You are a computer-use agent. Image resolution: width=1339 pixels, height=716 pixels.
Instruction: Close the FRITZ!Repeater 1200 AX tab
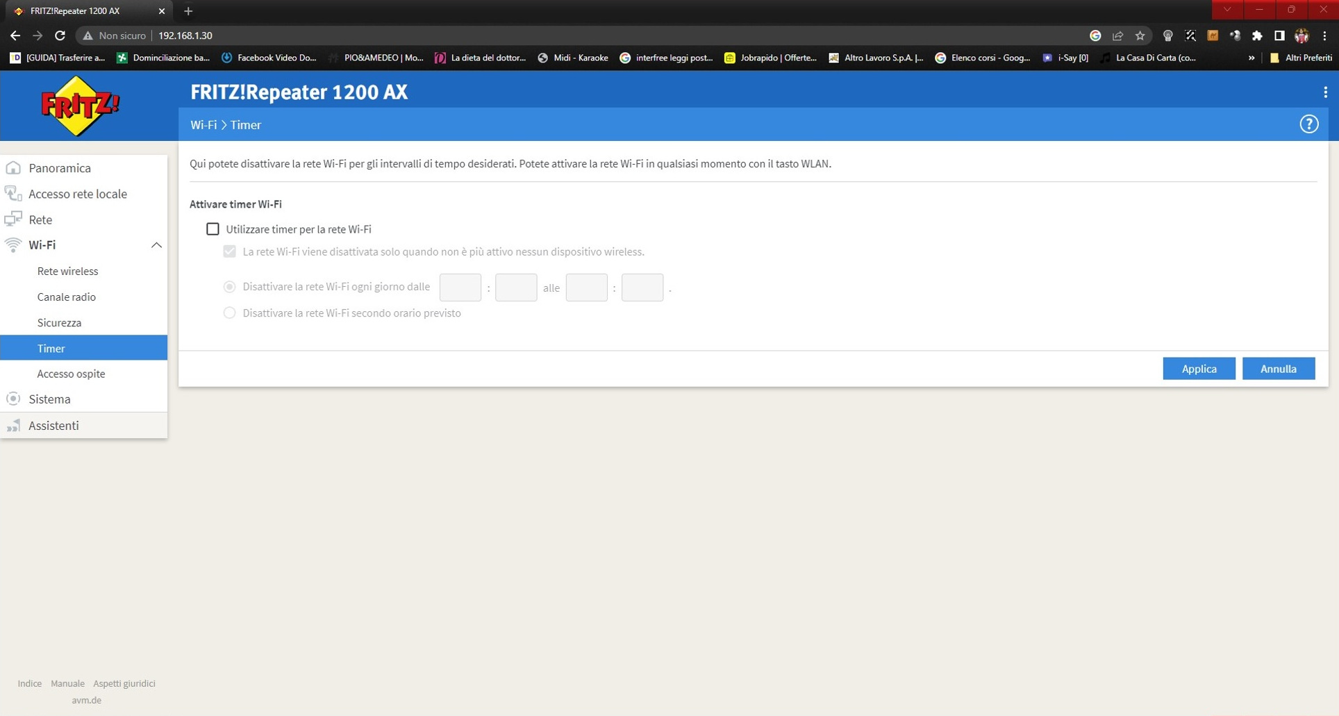pos(161,11)
